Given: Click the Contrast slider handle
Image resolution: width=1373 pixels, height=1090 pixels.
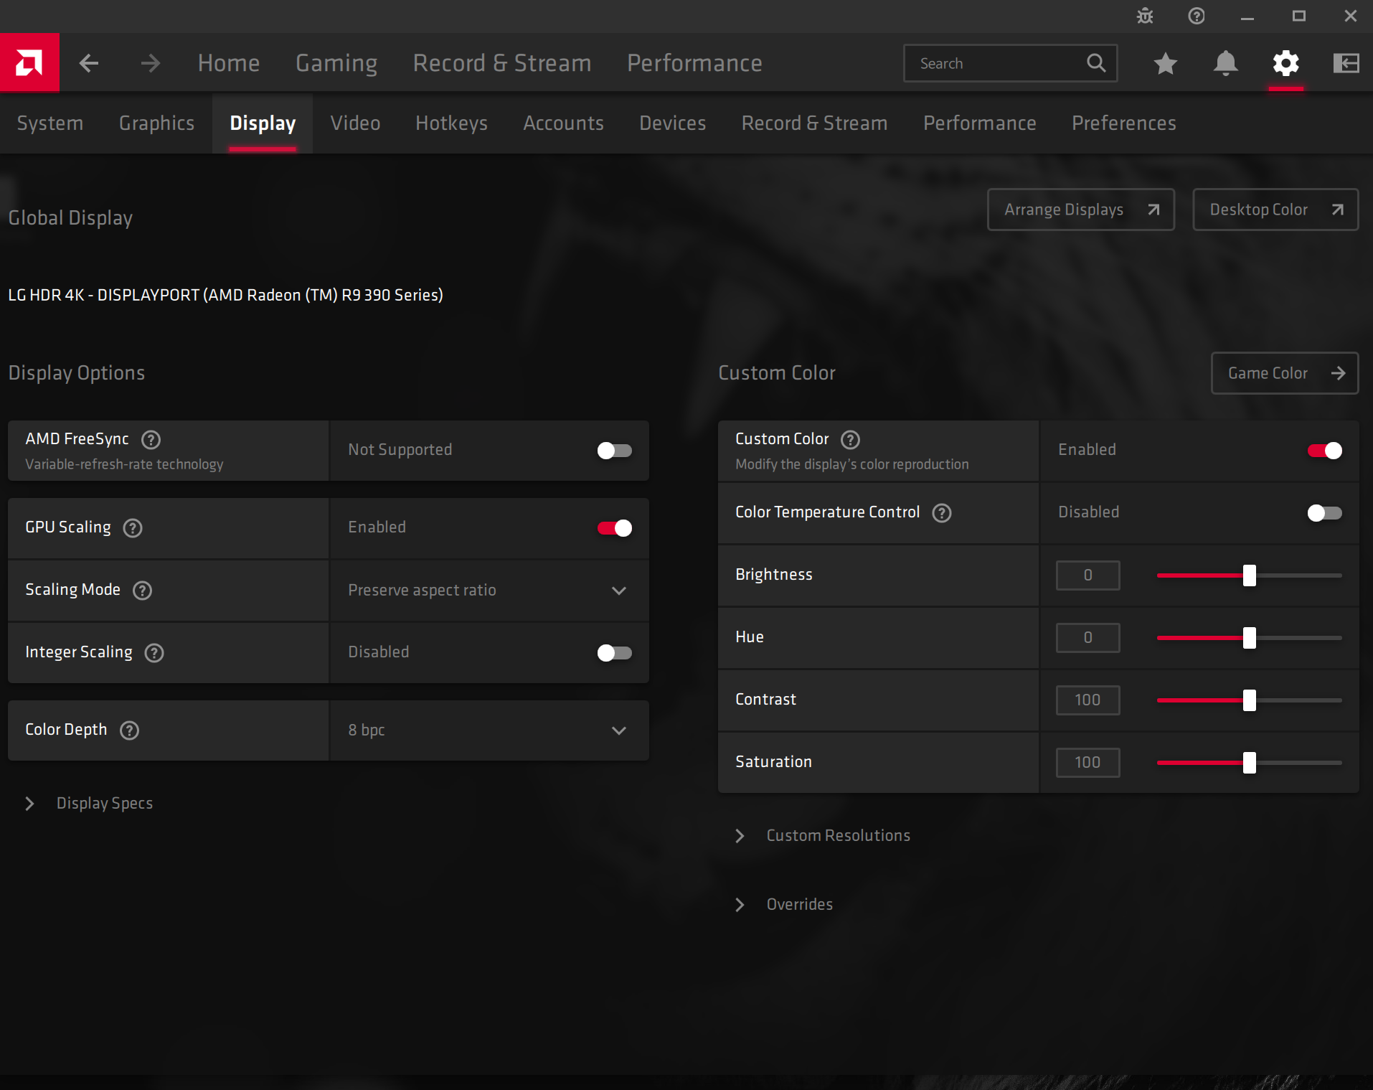Looking at the screenshot, I should coord(1250,700).
